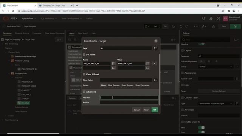Focus the Request input field
This screenshot has height=136, width=242.
tap(129, 97)
